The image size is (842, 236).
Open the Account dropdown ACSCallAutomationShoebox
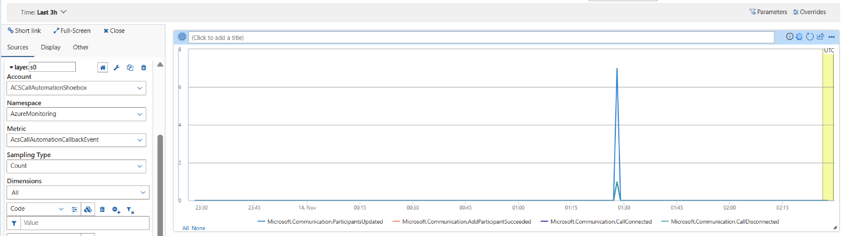[77, 88]
